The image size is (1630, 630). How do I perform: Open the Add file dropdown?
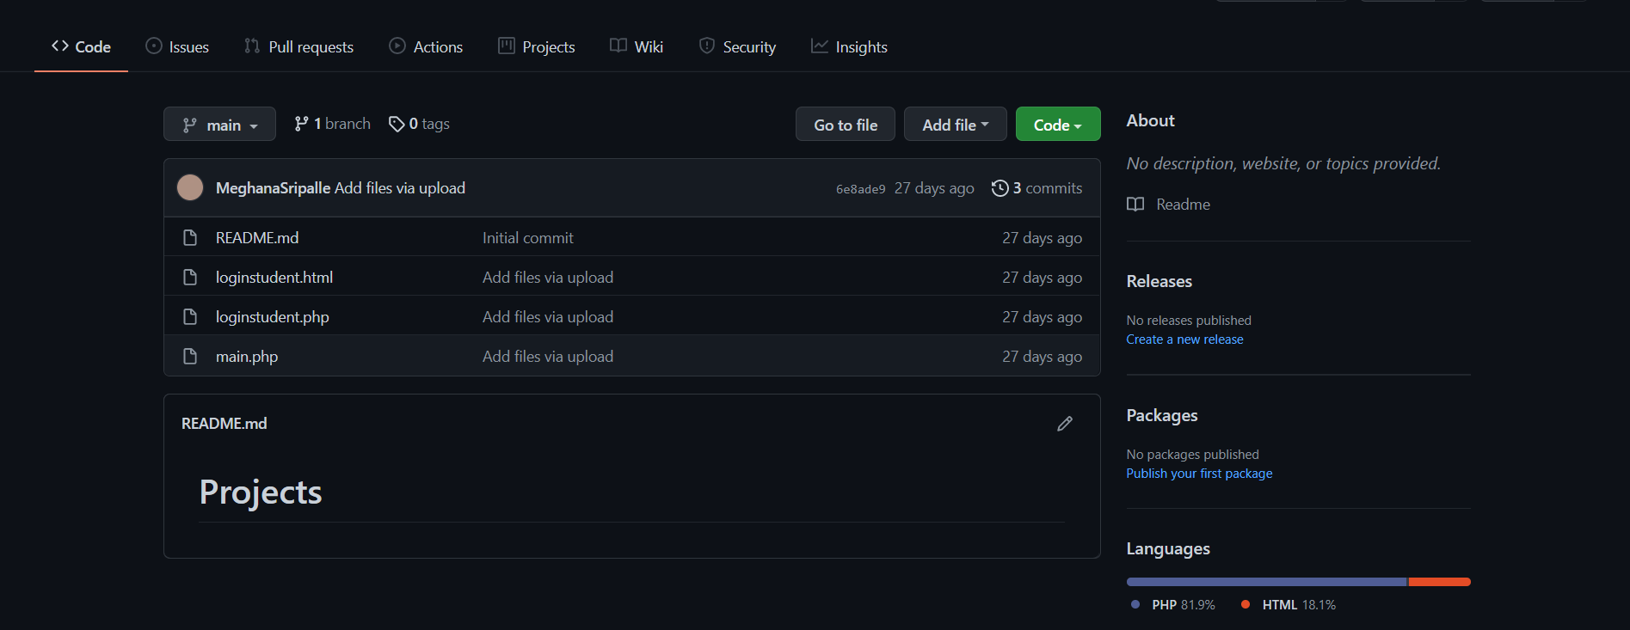pos(955,125)
